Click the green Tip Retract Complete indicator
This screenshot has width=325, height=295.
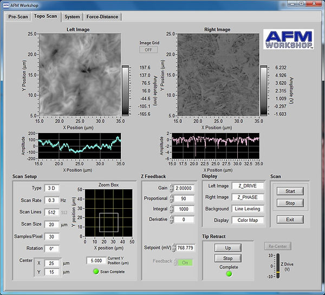click(x=229, y=273)
